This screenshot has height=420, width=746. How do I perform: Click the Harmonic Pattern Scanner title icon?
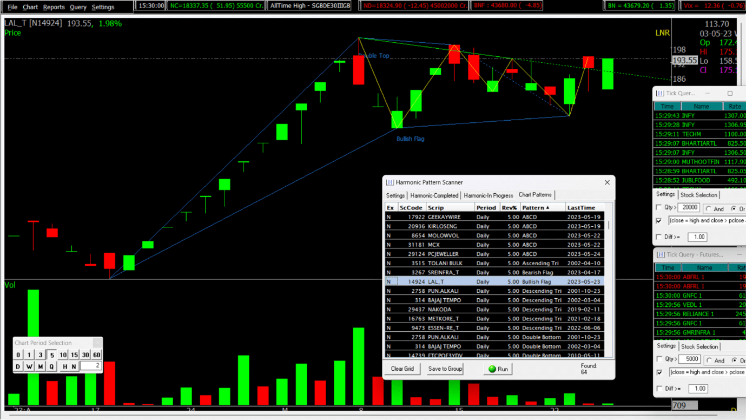390,182
